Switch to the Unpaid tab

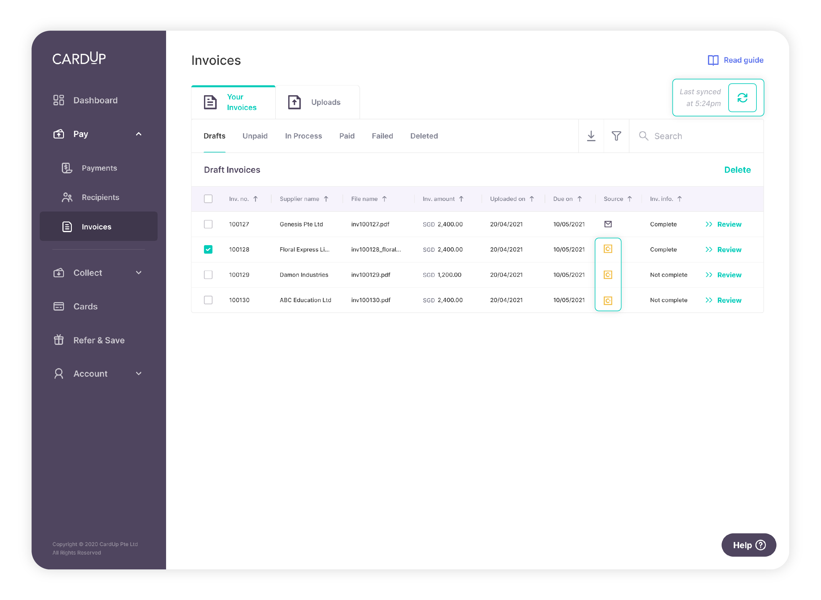pos(255,135)
